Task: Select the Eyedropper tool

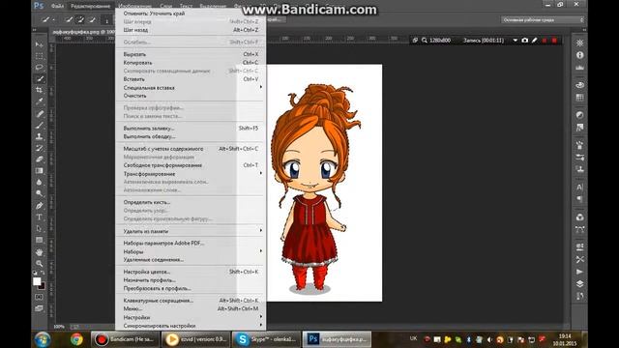Action: [39, 101]
